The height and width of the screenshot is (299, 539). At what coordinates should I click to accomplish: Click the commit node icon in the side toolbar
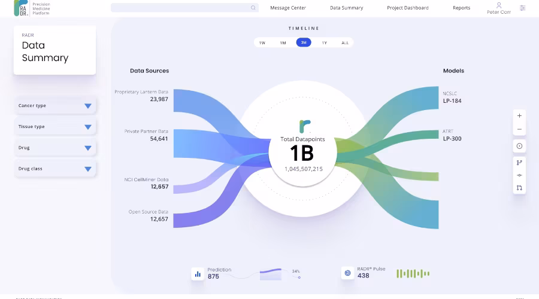pyautogui.click(x=519, y=175)
